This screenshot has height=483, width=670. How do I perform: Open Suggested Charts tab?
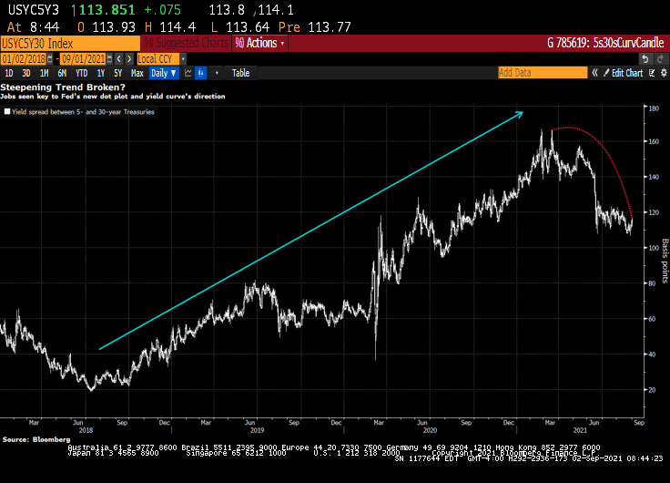click(185, 43)
